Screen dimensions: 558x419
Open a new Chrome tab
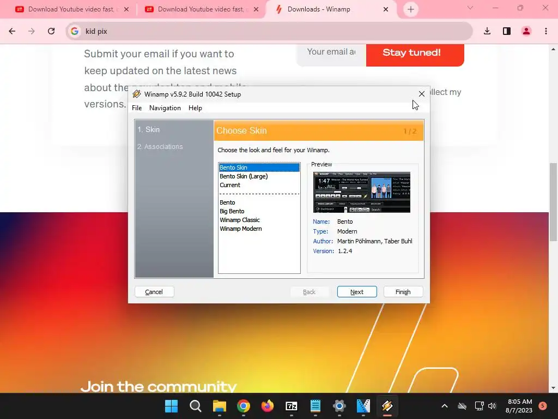pos(411,10)
